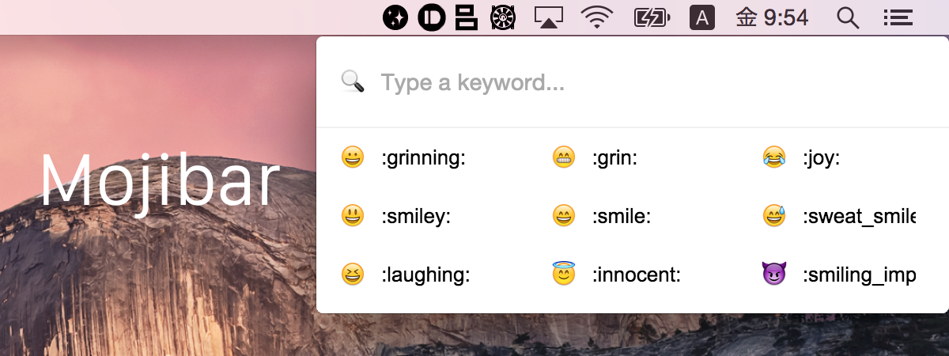949x356 pixels.
Task: Select the :smile: keyword label
Action: [622, 217]
